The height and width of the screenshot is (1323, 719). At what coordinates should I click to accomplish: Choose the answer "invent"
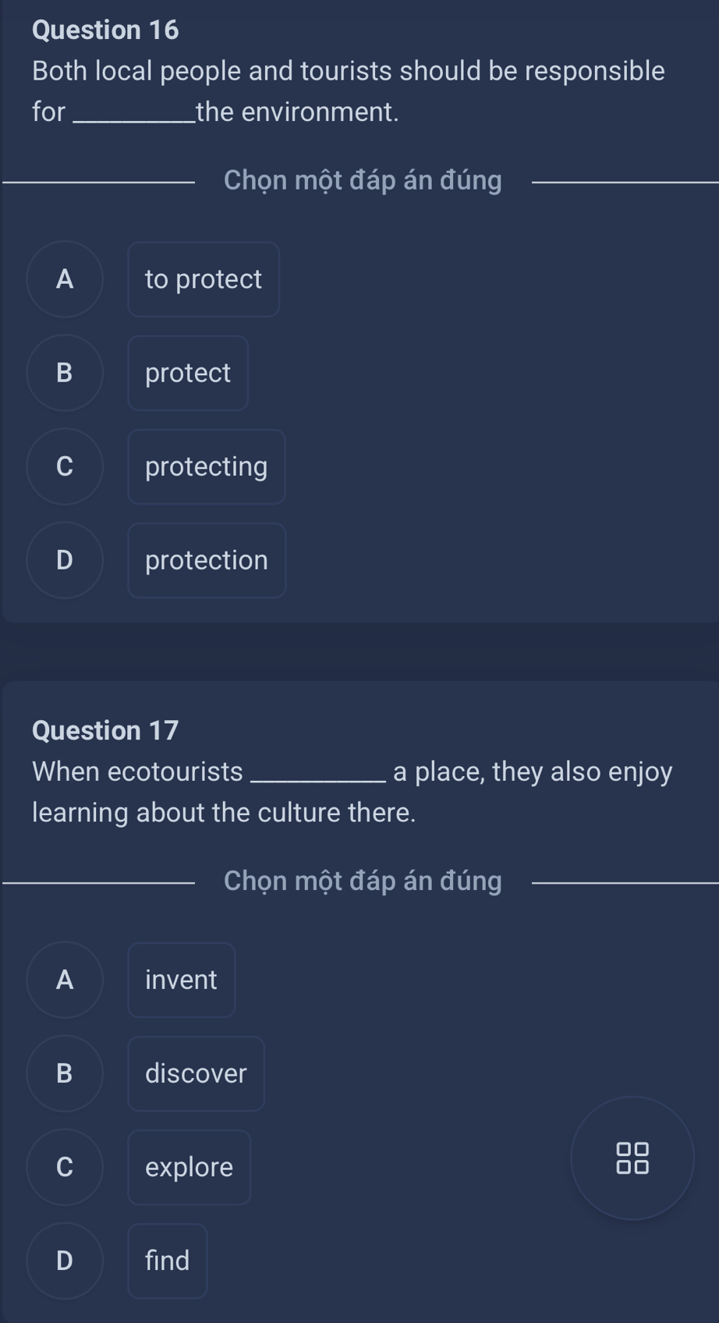point(181,980)
